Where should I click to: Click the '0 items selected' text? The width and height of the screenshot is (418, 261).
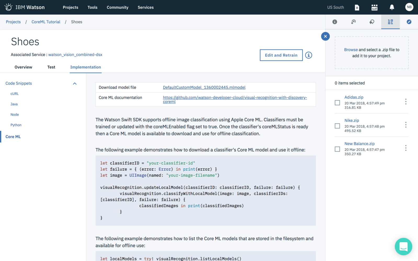click(x=350, y=83)
